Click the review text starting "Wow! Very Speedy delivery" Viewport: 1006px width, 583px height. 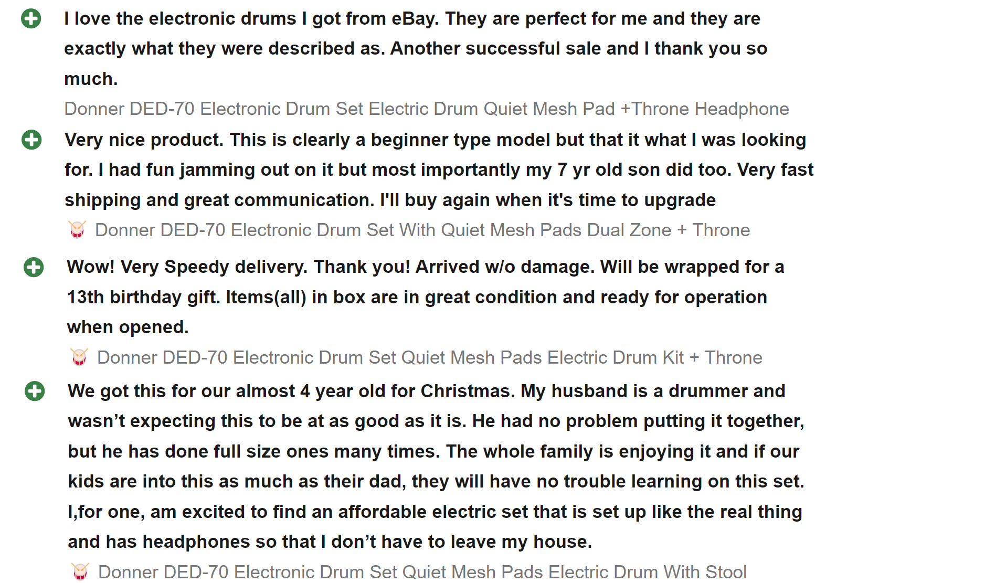[x=425, y=297]
